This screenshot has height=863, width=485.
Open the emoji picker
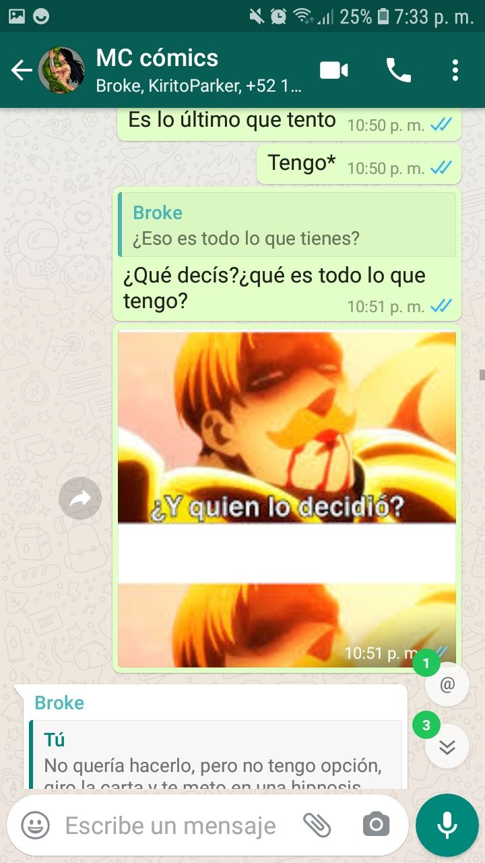pyautogui.click(x=35, y=825)
